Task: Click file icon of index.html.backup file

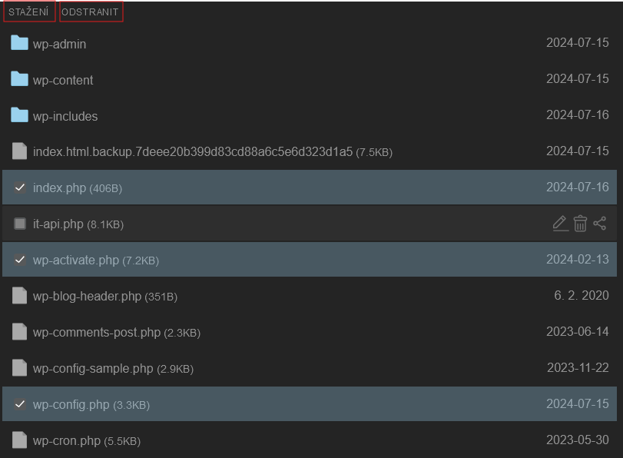Action: coord(19,151)
